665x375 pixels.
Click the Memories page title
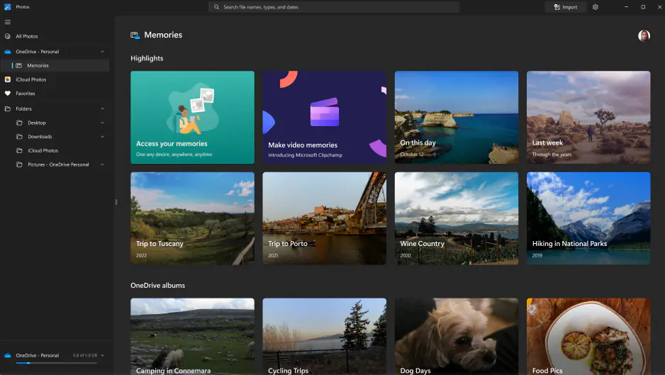click(163, 35)
